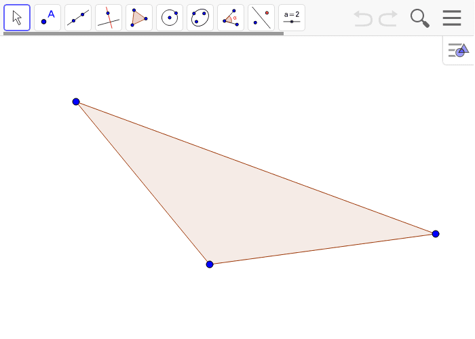Select the bottom triangle vertex point
The height and width of the screenshot is (339, 475).
(210, 264)
